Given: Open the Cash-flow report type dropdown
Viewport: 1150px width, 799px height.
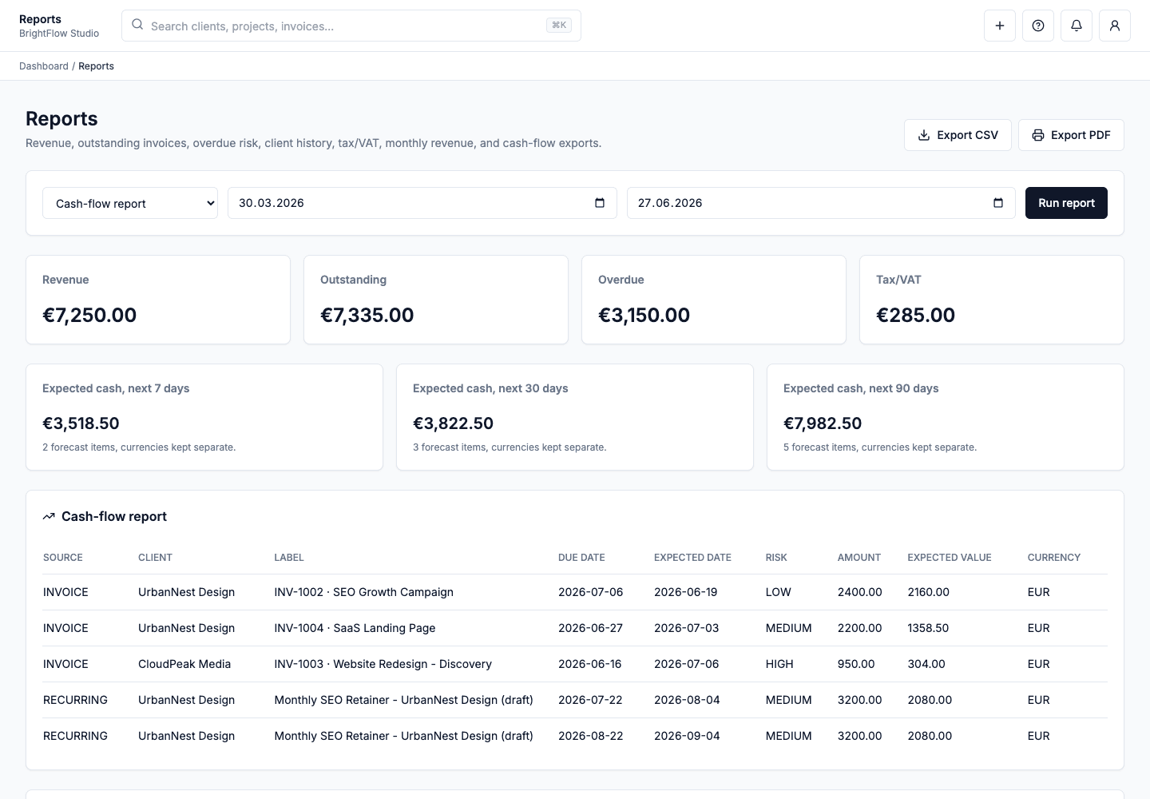Looking at the screenshot, I should [x=130, y=203].
